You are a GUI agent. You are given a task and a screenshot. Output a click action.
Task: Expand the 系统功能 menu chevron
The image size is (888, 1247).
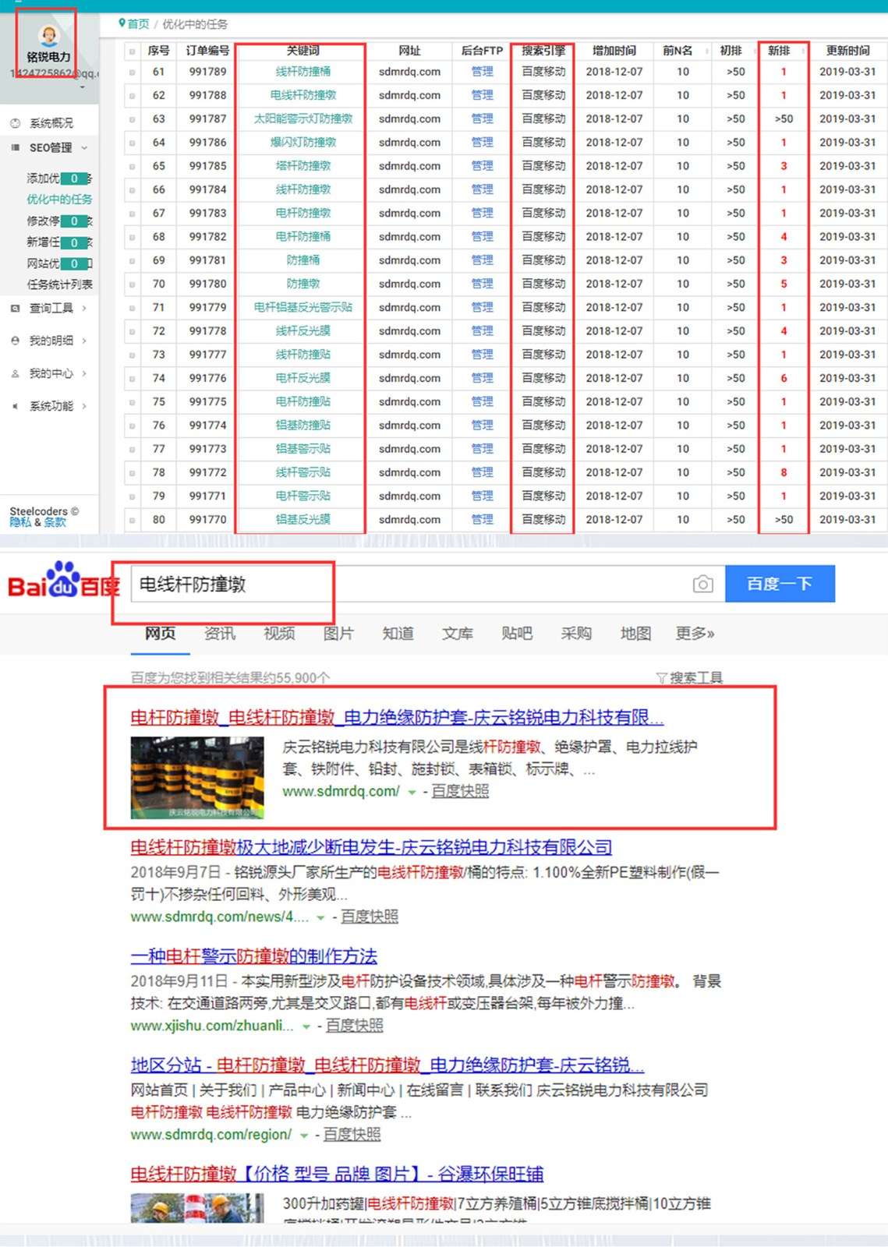point(84,406)
